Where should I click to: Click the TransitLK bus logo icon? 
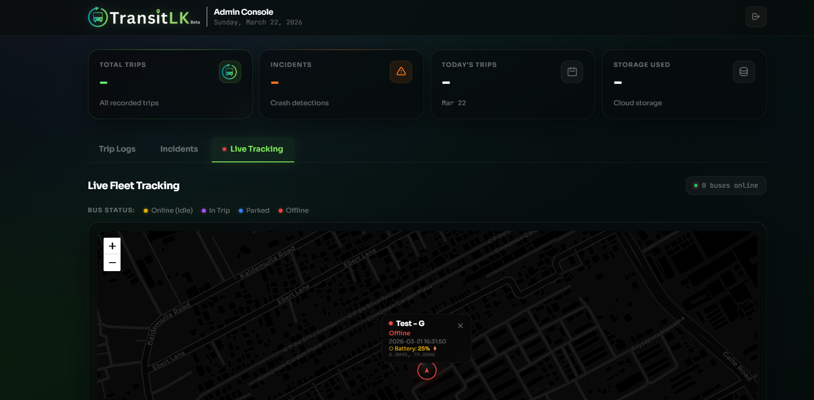pos(98,17)
